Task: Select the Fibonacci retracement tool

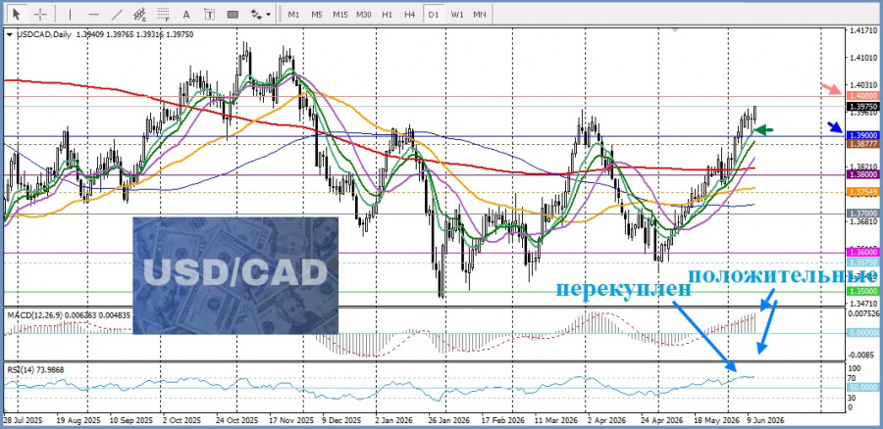Action: [164, 14]
